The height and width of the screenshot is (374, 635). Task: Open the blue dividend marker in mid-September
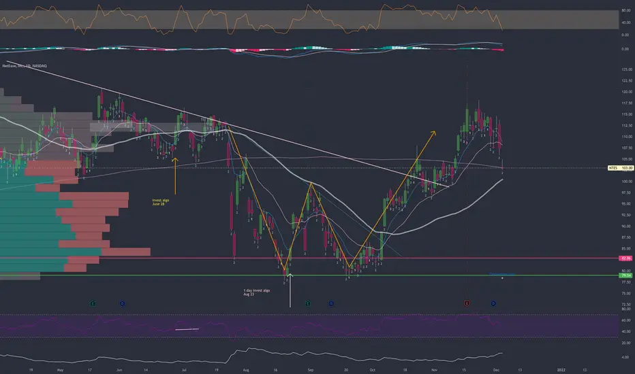pos(331,303)
